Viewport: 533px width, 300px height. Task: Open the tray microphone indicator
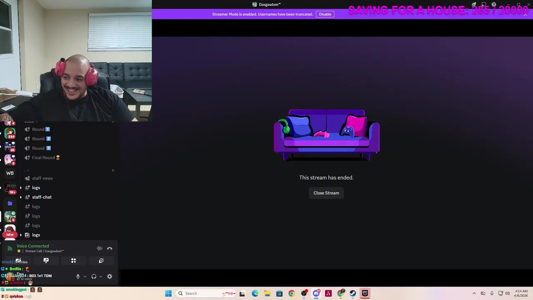point(492,293)
